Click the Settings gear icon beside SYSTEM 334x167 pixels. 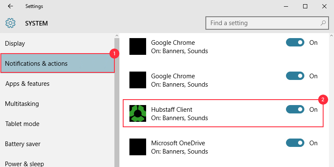click(10, 23)
